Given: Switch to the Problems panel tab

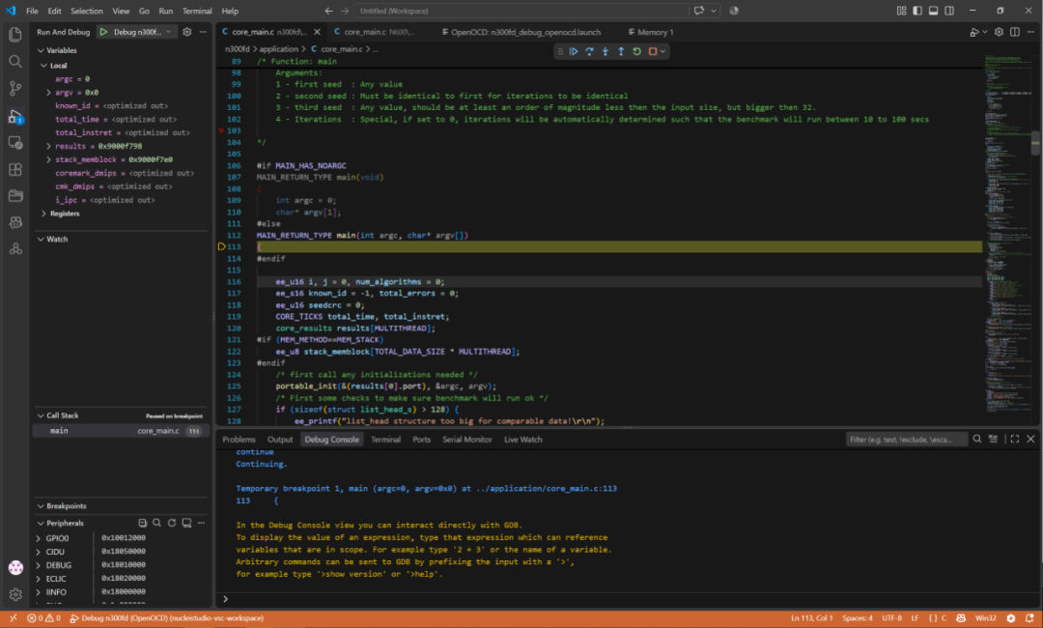Looking at the screenshot, I should [239, 439].
